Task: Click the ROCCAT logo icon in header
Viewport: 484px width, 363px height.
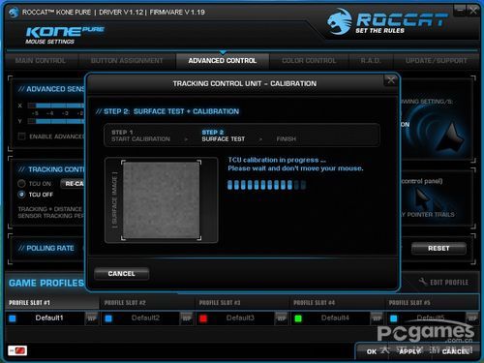Action: [339, 21]
